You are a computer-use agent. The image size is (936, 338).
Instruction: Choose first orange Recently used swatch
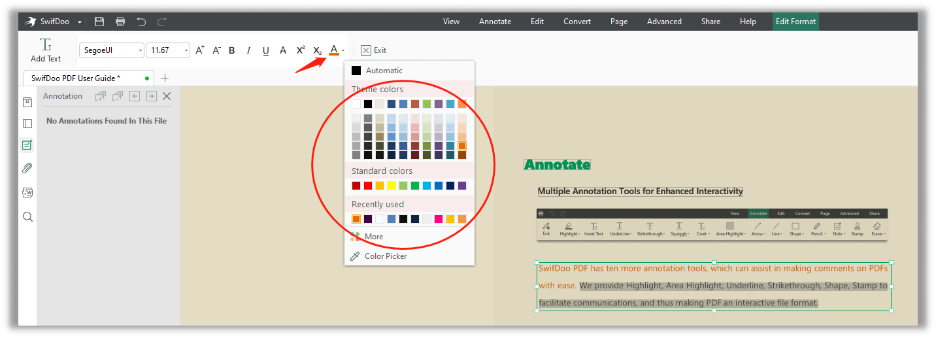[356, 219]
